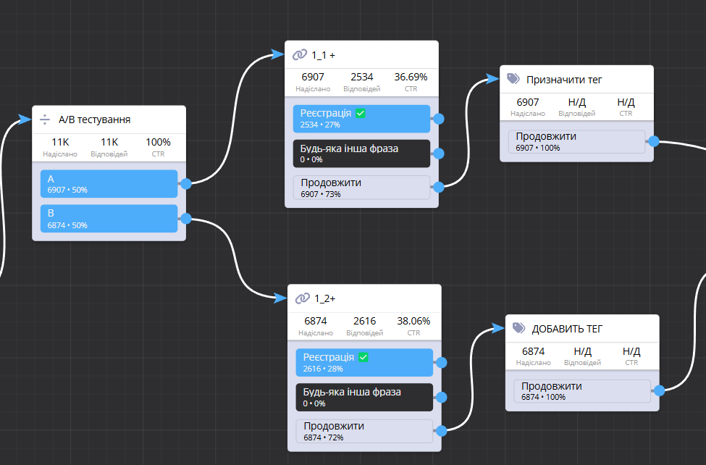Select variant B button with 6874 sent
Image resolution: width=706 pixels, height=465 pixels.
(x=109, y=219)
